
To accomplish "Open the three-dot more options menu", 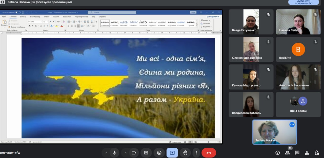I will click(x=196, y=153).
